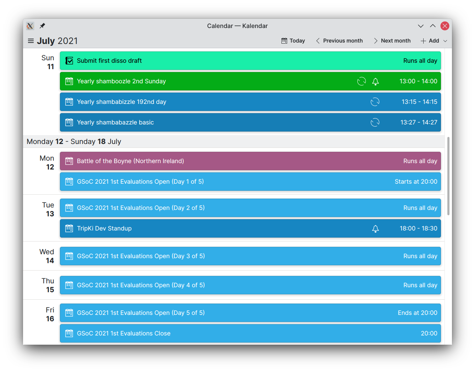475x372 pixels.
Task: Click the 13:27 - 14:27 time on Yearly shambabazzle
Action: pos(419,122)
